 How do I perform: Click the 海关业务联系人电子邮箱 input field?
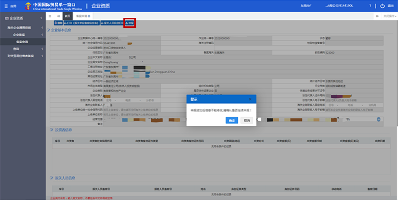(x=354, y=110)
